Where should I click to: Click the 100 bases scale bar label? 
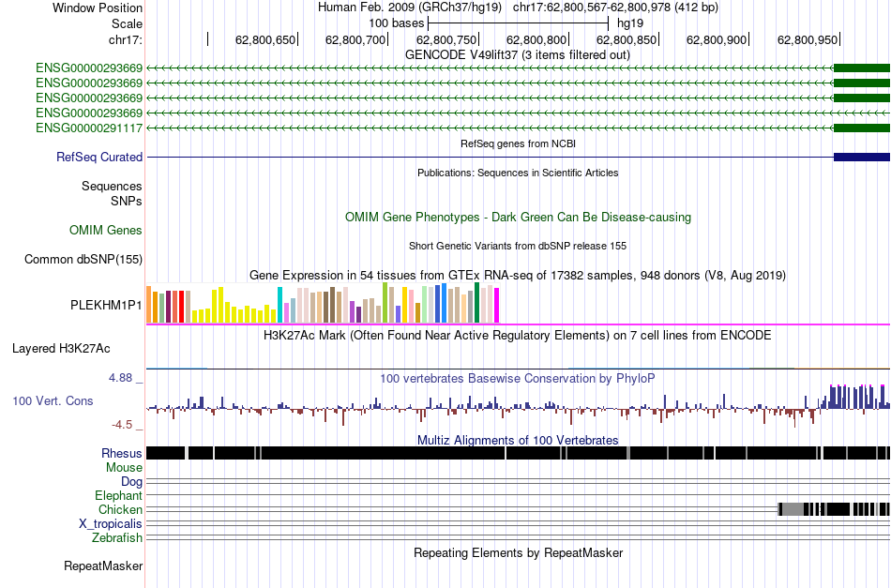[396, 23]
